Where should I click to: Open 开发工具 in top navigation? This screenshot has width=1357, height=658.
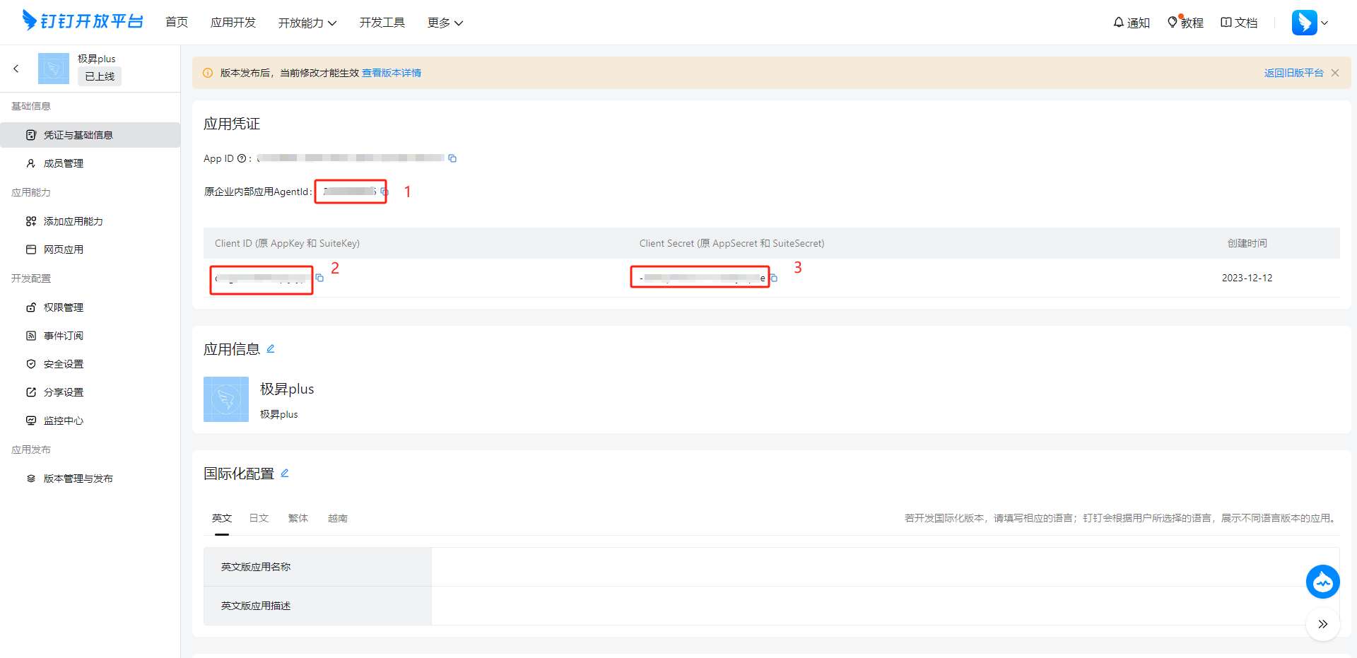382,23
